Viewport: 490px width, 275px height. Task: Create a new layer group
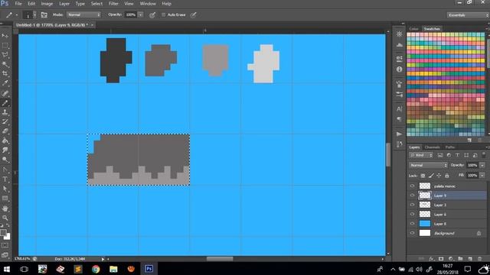(460, 259)
